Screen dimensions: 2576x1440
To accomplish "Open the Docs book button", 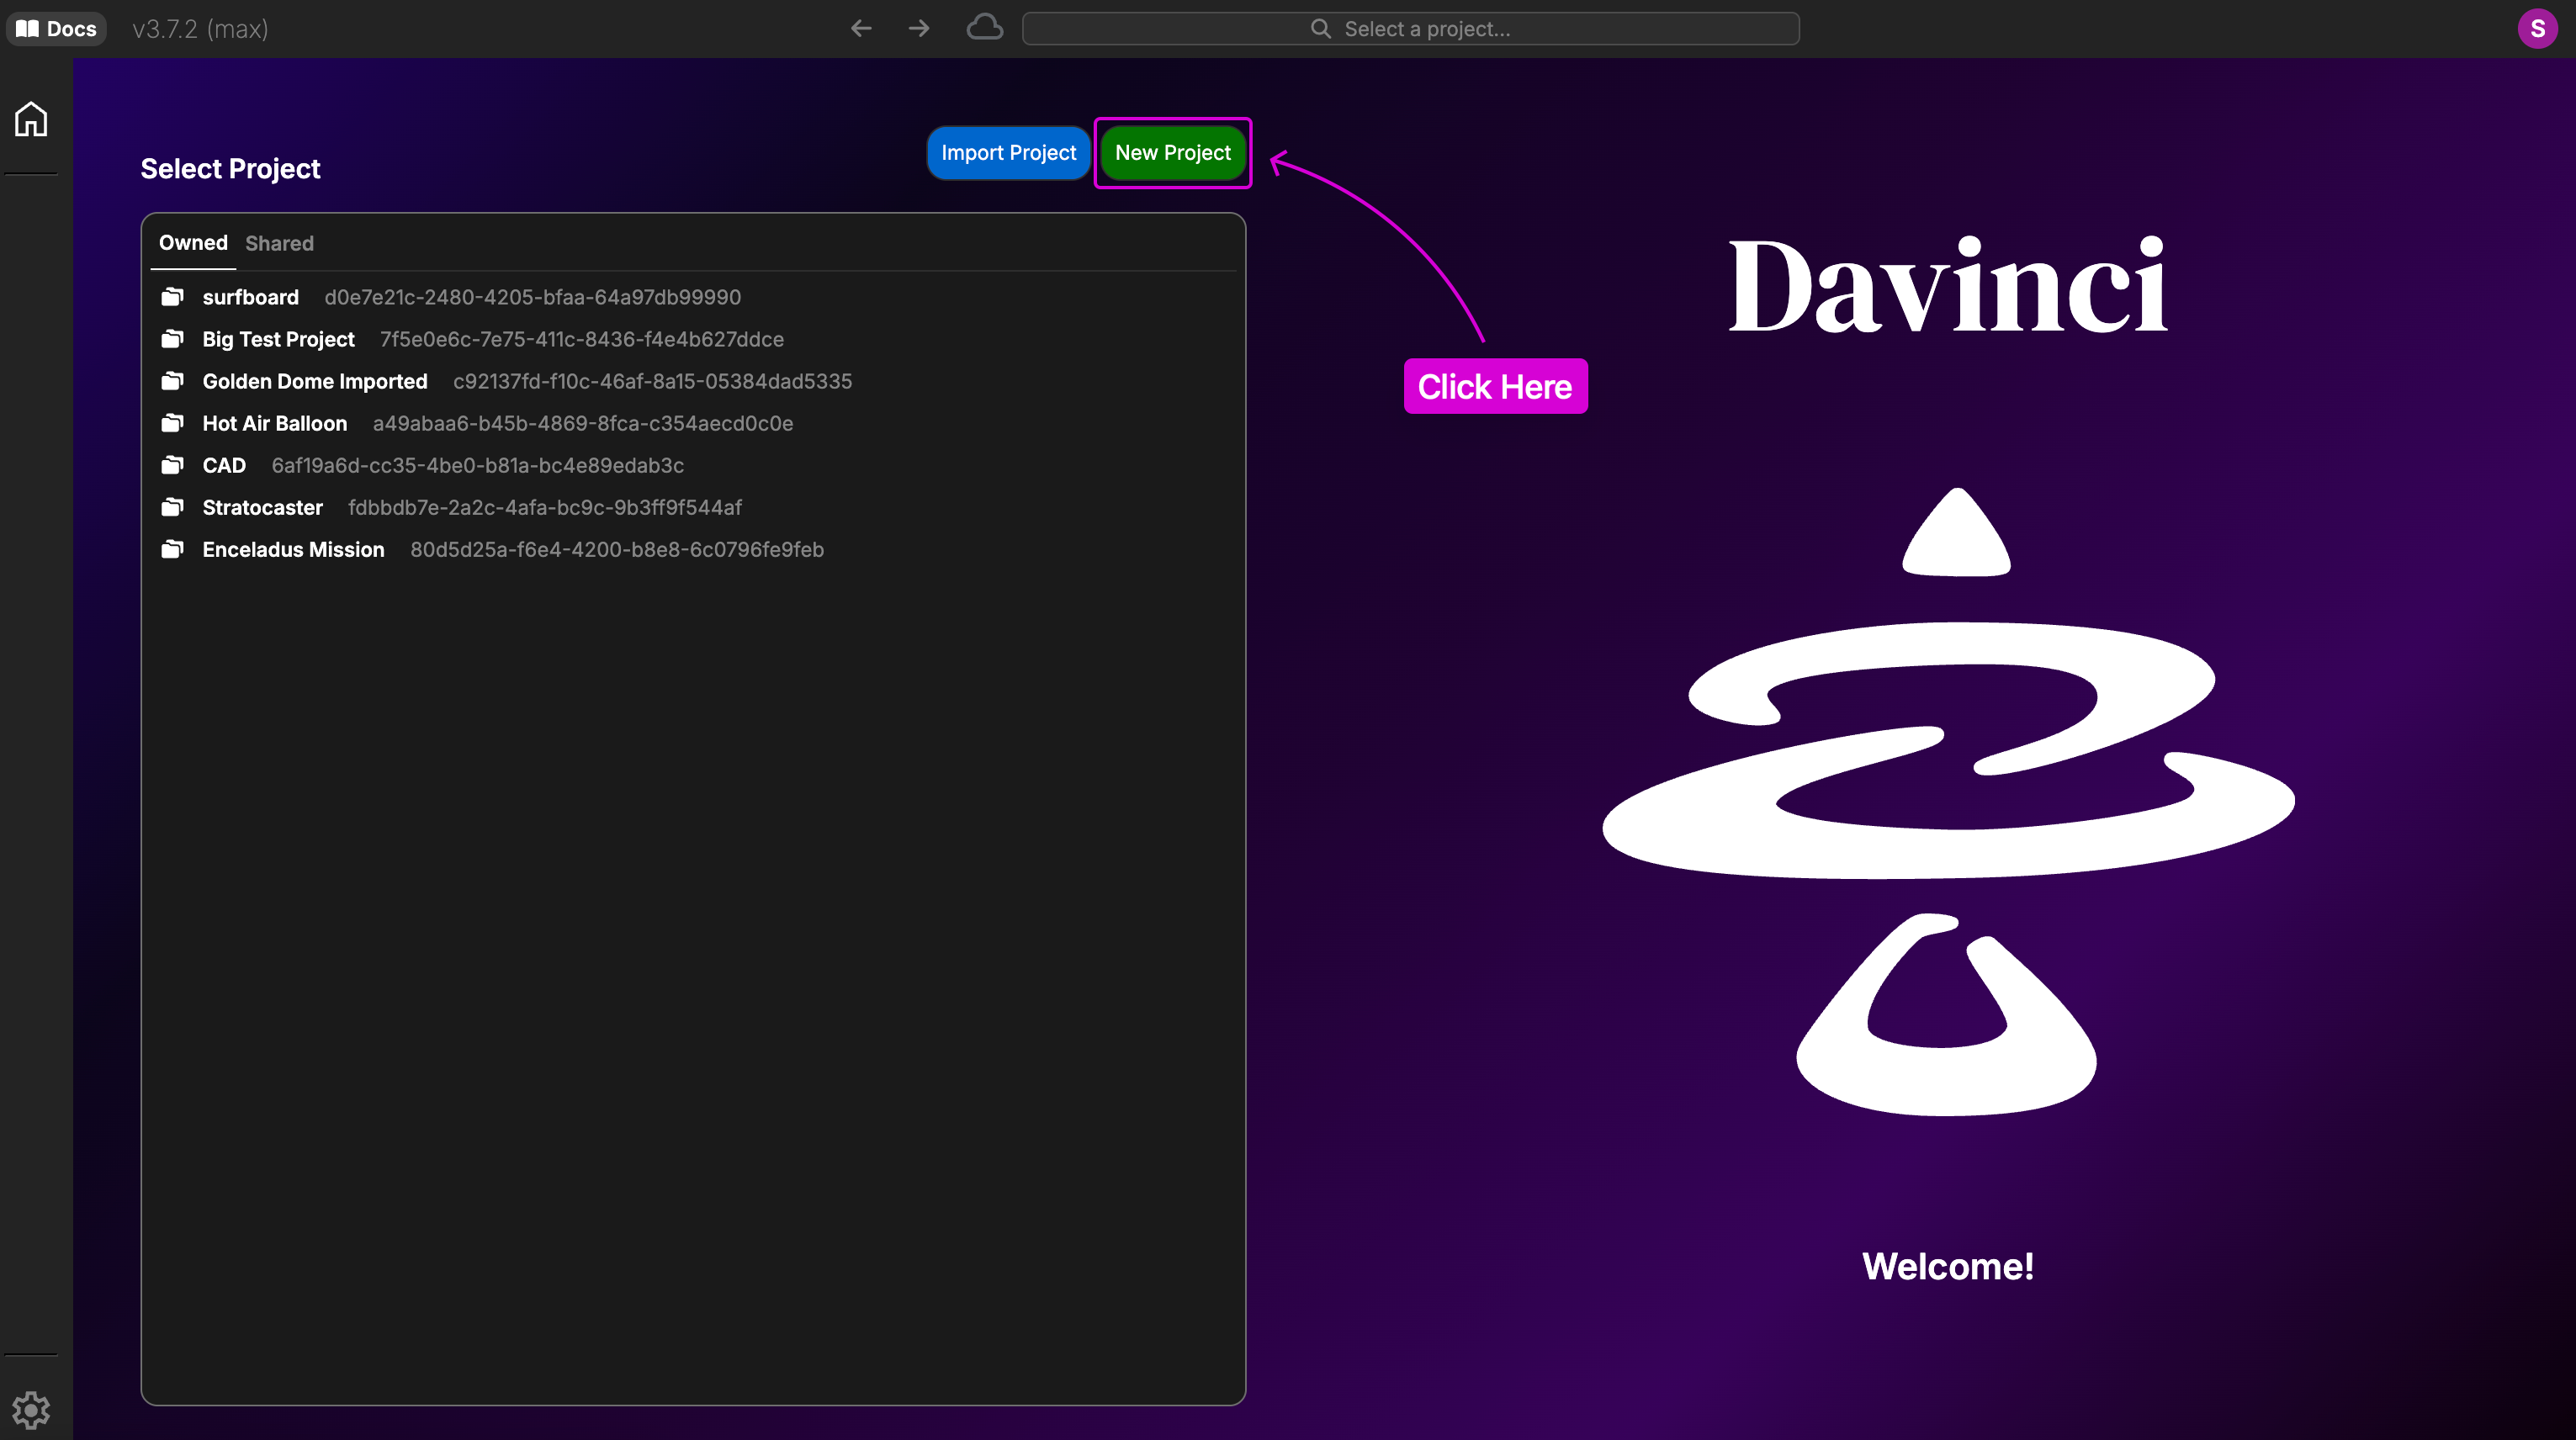I will 57,29.
